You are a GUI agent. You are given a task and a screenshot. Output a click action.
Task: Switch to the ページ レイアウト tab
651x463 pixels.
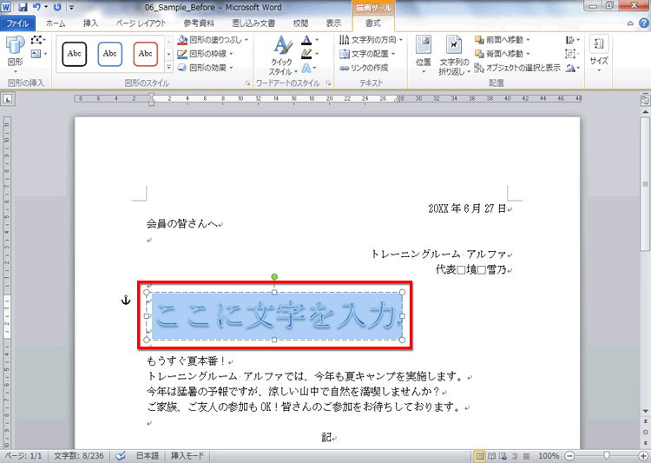point(141,23)
